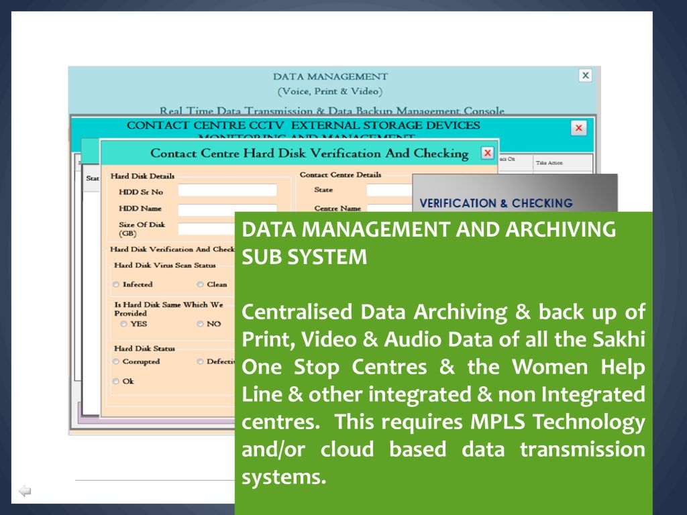Click the Centre Name input field
687x515 pixels.
tap(388, 209)
